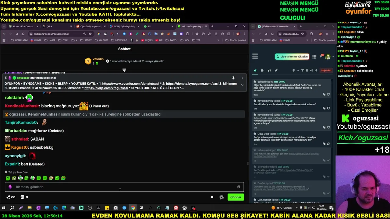
Task: Replay guliguli's tip alert
Action: pos(328,94)
